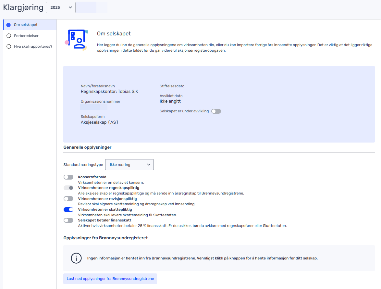Disable Virksomheten er skattepliktig switch
This screenshot has height=289, width=381.
(x=68, y=209)
